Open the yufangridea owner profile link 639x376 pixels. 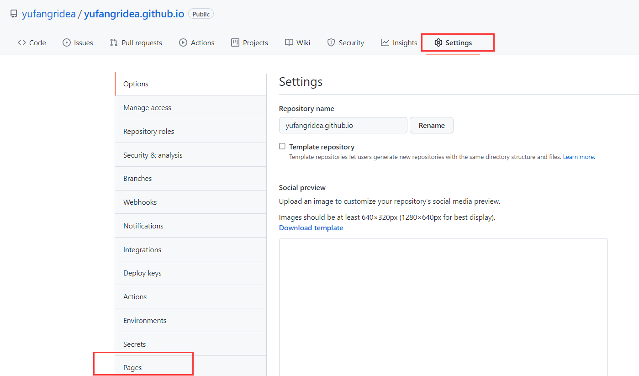click(x=49, y=14)
